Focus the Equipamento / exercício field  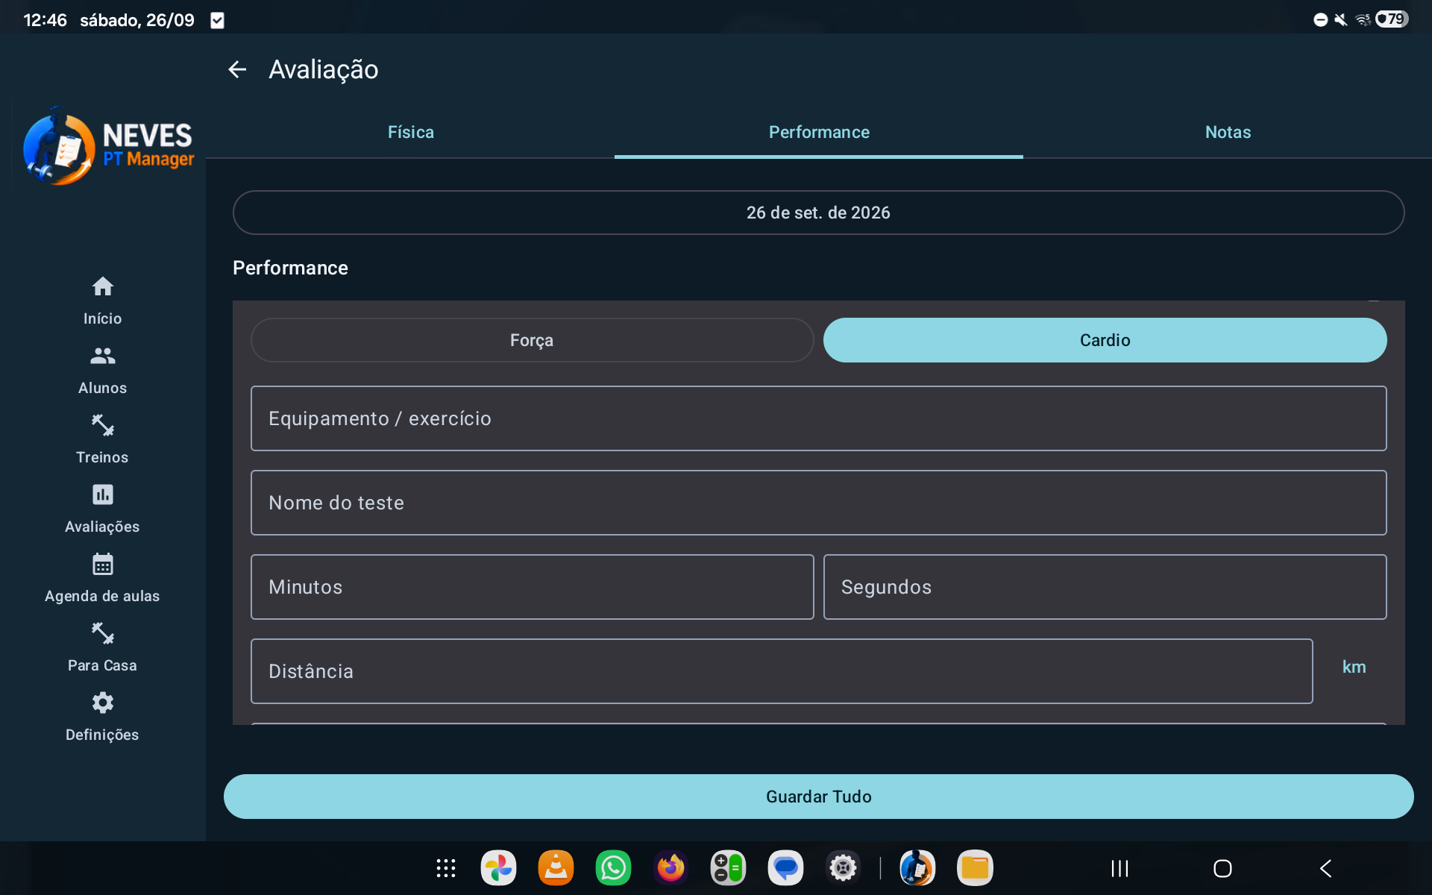coord(818,418)
